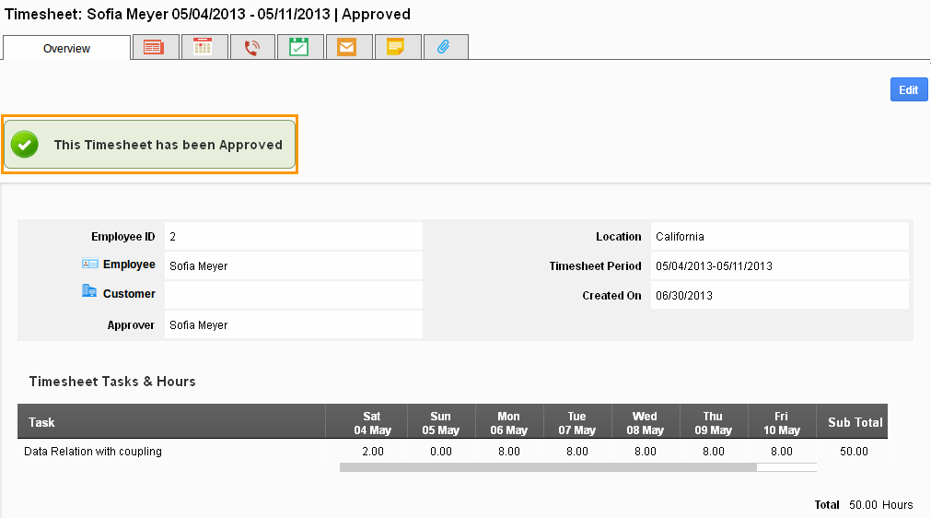Open the orange email envelope tab icon

(347, 47)
